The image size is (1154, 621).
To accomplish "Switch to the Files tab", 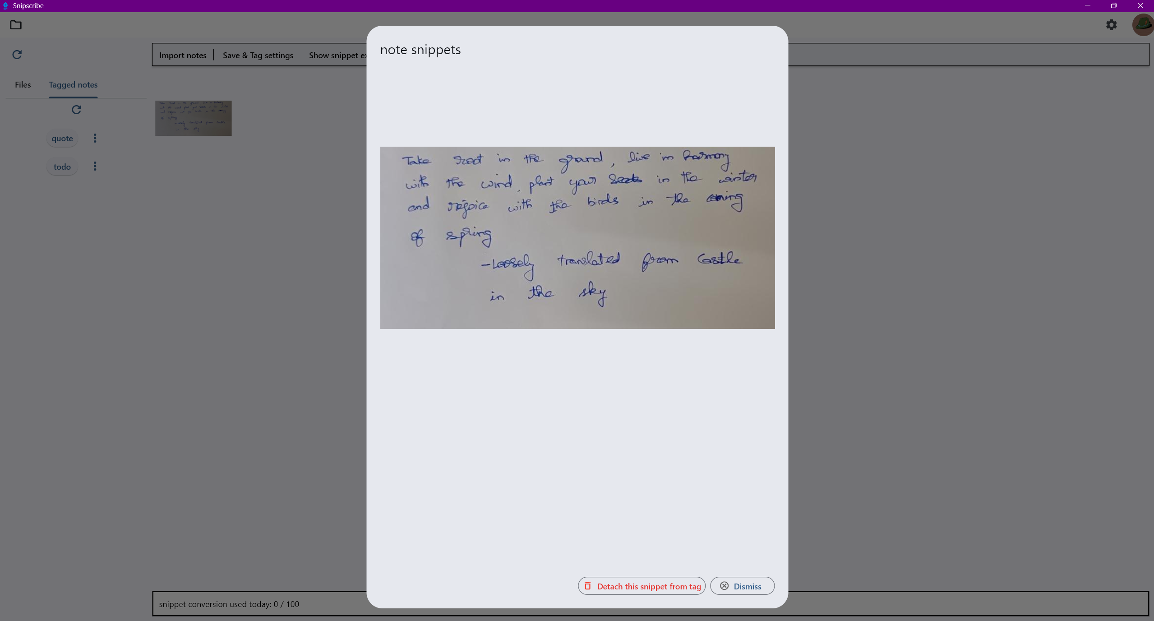I will pyautogui.click(x=23, y=85).
